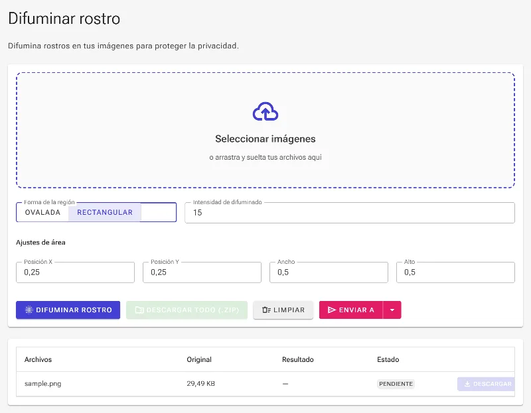
Task: Click the Difuminar rostro page title
Action: pos(64,19)
